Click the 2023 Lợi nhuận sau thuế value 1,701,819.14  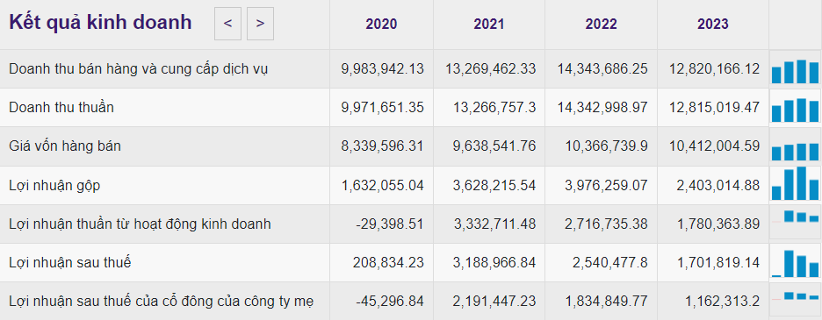click(715, 262)
